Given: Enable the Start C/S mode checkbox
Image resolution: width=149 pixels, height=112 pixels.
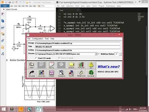Looking at the screenshot, I should point(36,58).
